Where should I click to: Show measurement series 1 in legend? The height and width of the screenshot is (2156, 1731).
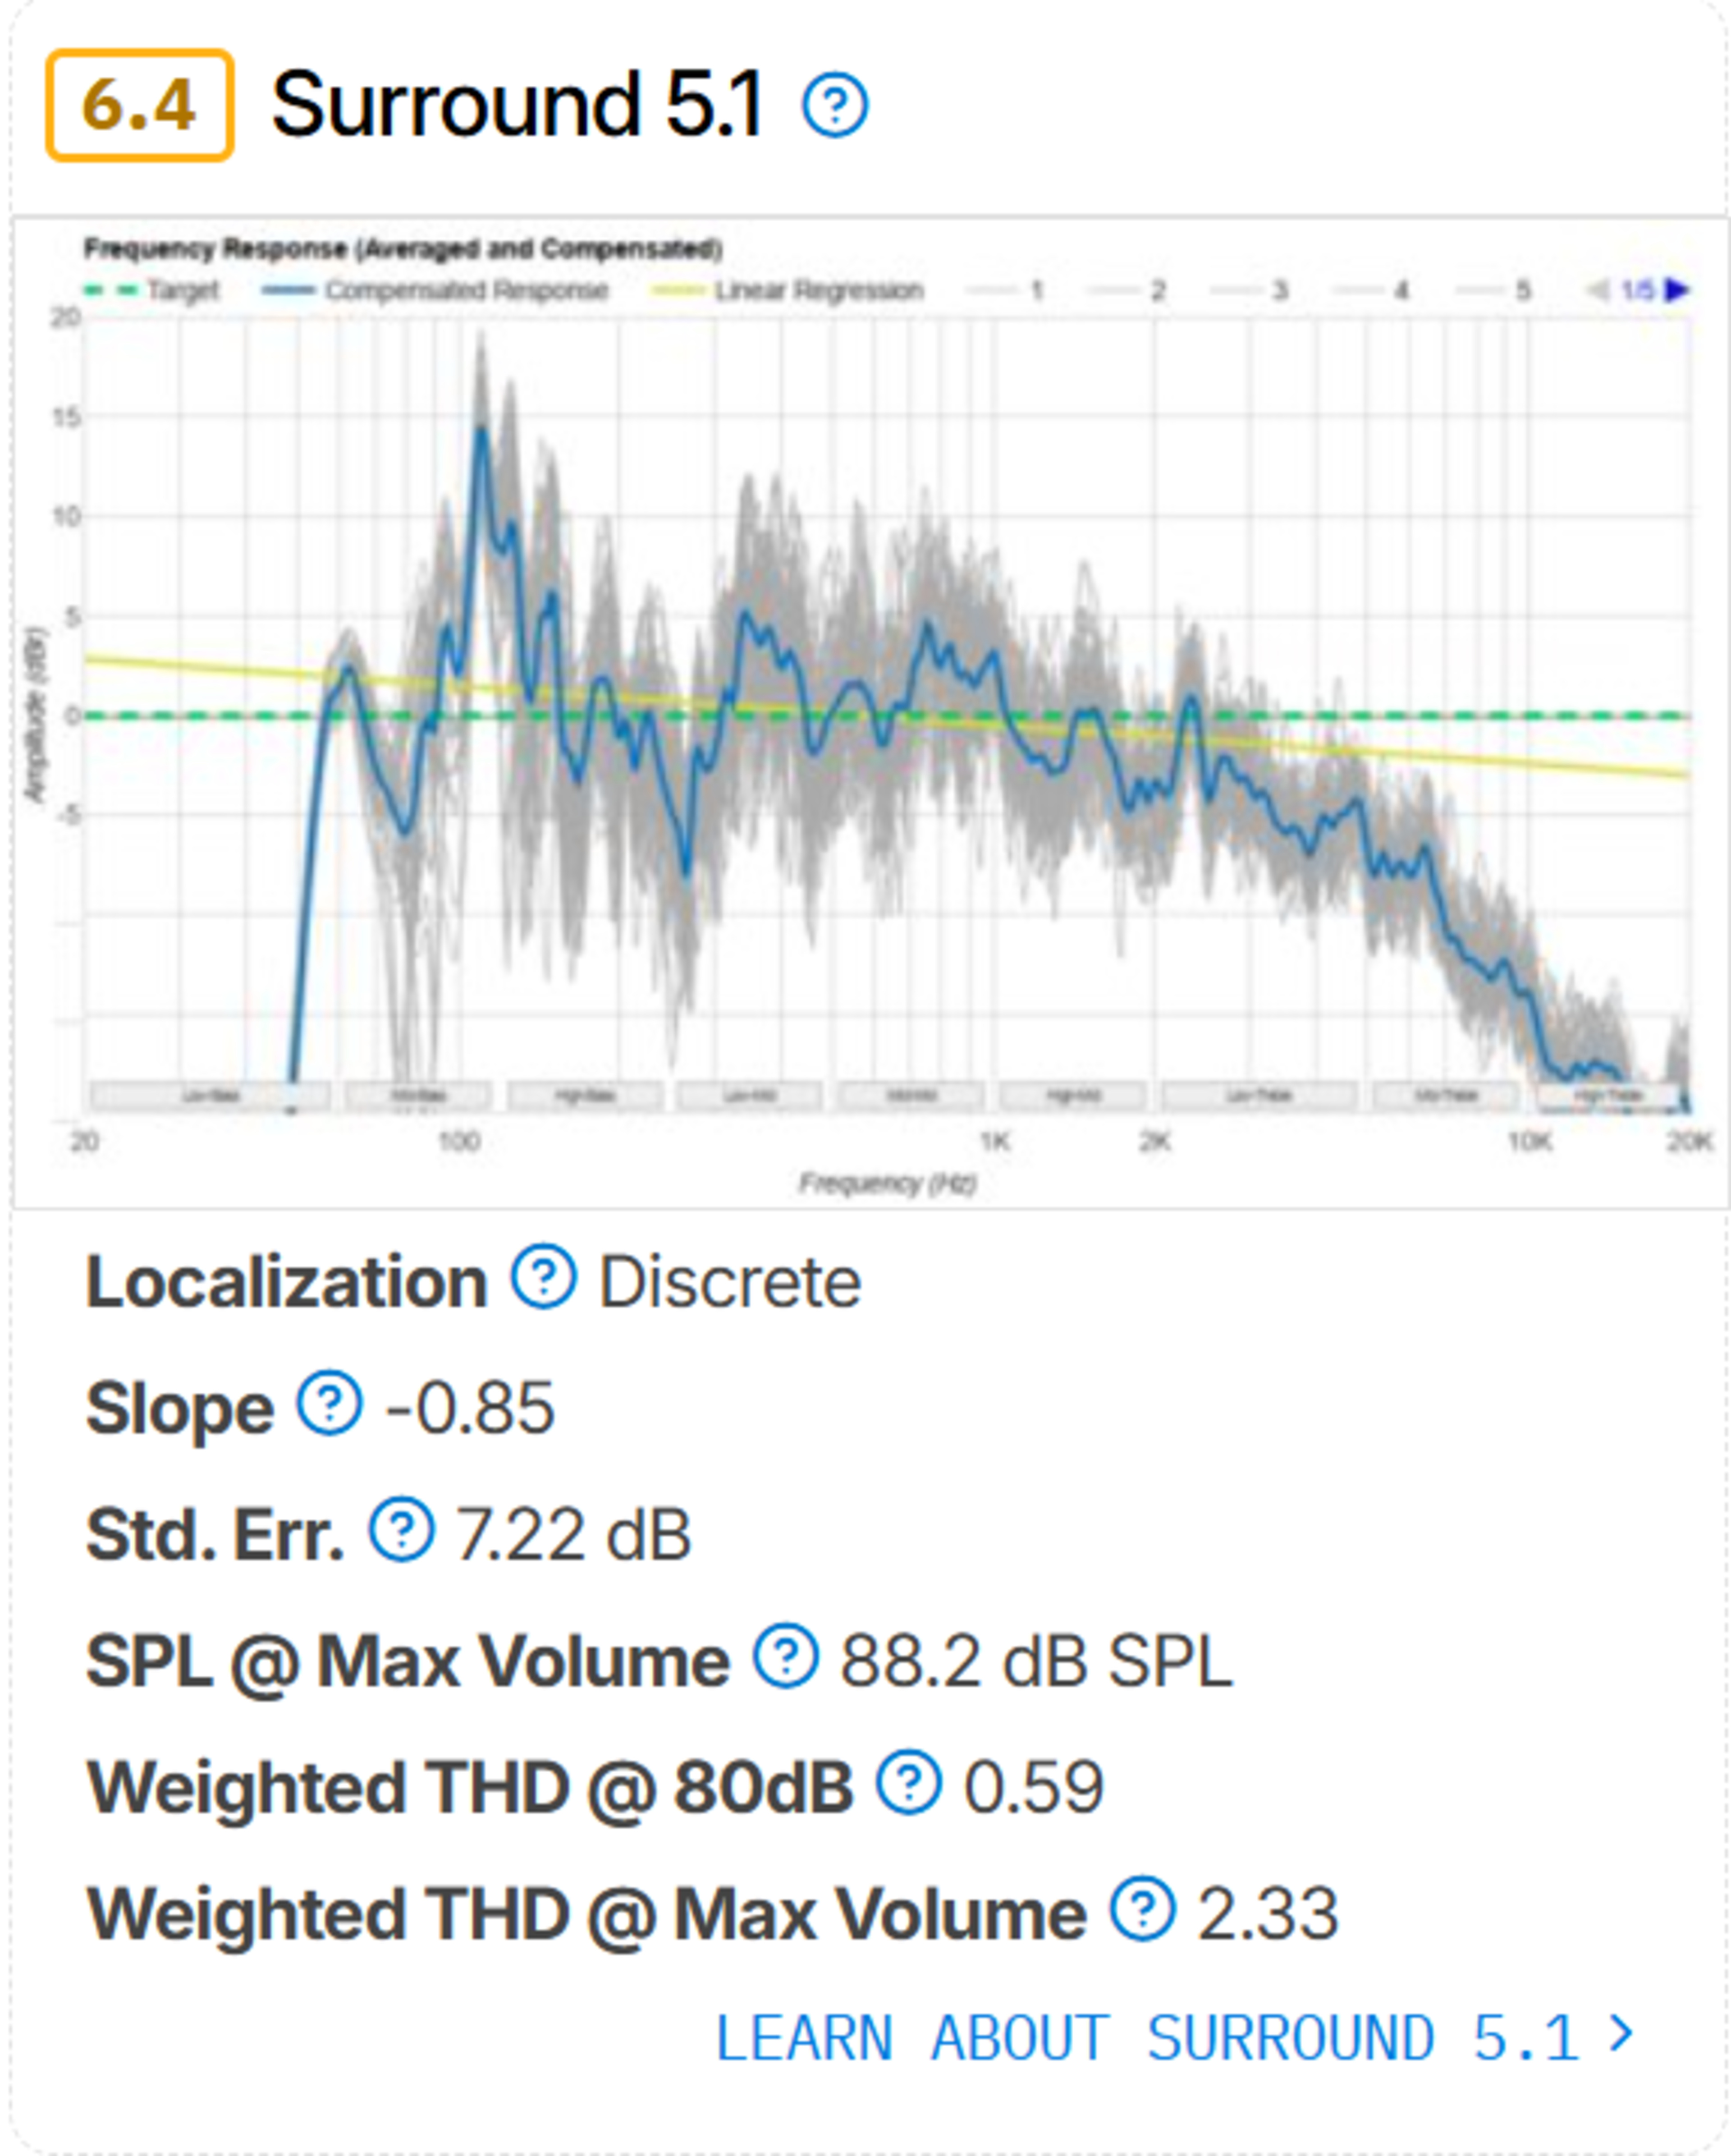[x=1005, y=290]
